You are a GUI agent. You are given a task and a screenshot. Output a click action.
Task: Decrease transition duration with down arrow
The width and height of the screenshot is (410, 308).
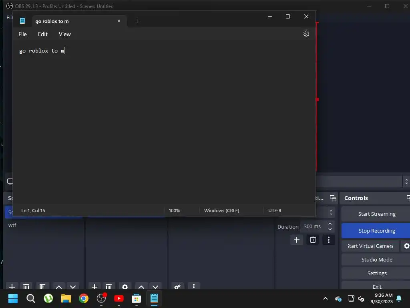coord(330,229)
